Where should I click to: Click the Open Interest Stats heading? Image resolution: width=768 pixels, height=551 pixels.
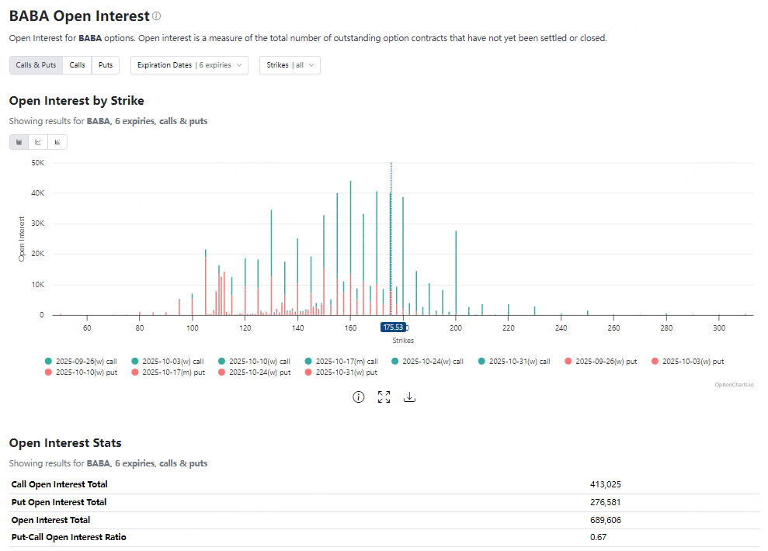click(x=65, y=443)
